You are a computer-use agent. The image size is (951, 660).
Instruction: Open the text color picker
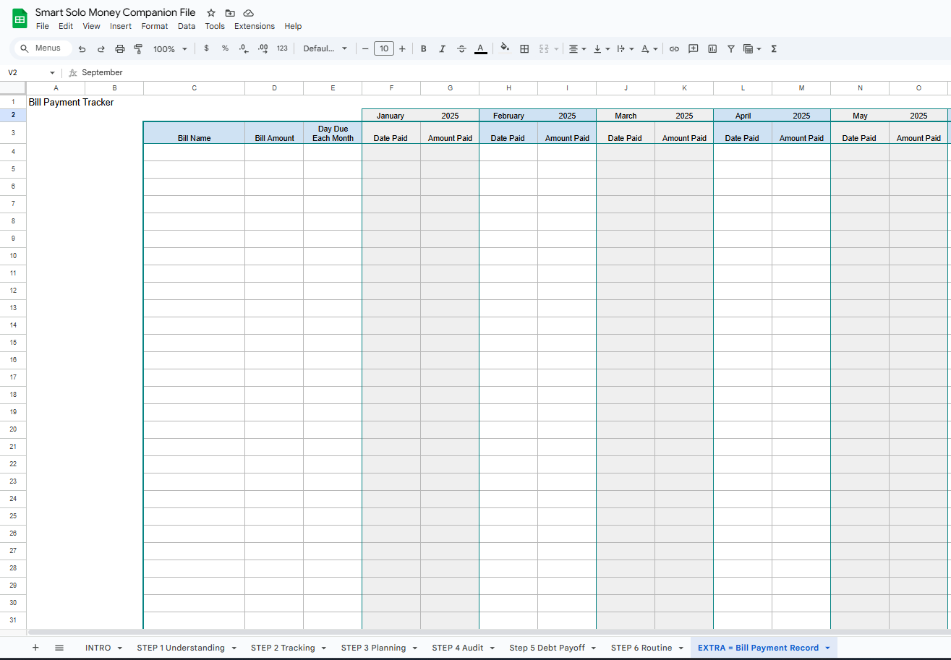(x=480, y=48)
